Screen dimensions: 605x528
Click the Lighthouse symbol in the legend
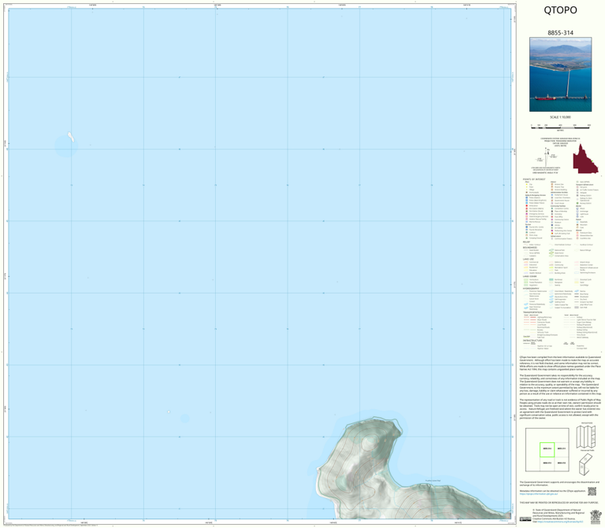click(x=577, y=214)
